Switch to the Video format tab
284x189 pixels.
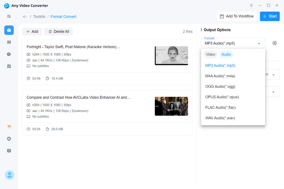click(x=211, y=54)
